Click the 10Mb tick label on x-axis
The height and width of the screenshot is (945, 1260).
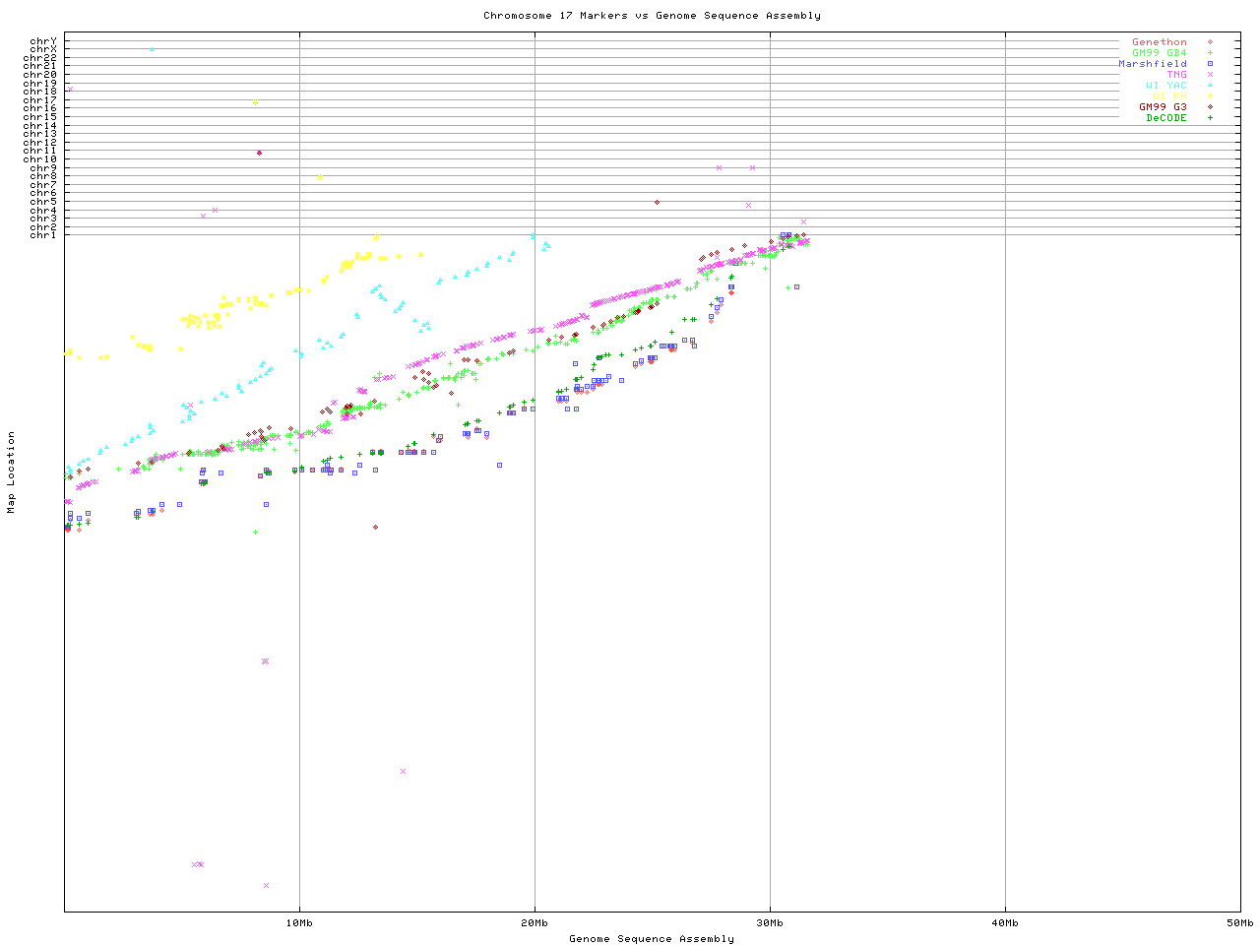[x=299, y=923]
